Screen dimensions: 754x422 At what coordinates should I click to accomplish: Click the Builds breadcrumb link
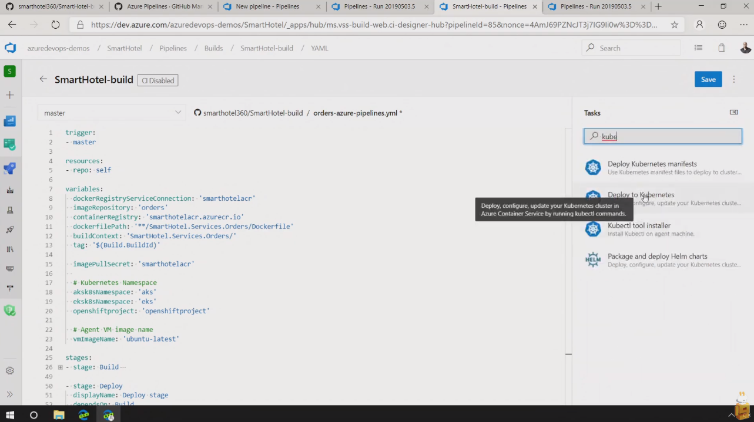(x=213, y=48)
